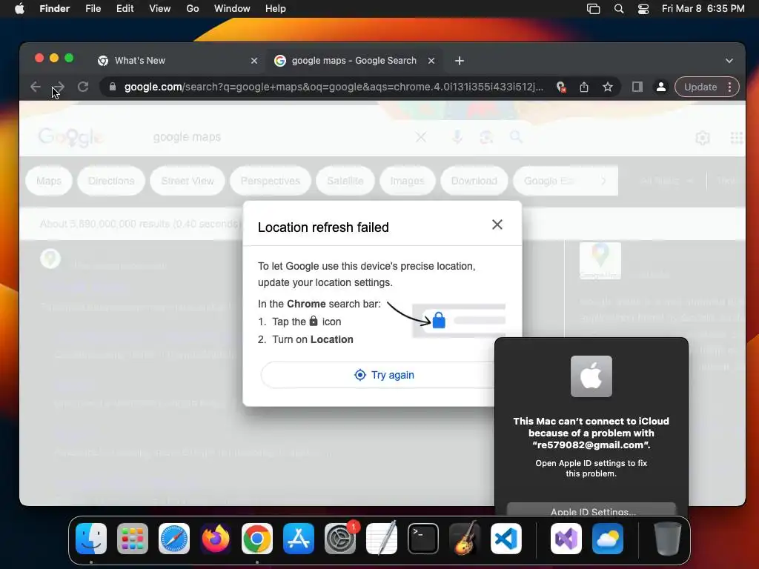Switch to google maps - Google Search tab

point(354,61)
